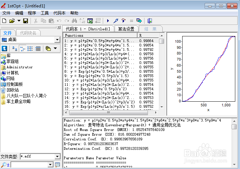The height and width of the screenshot is (169, 240).
Task: Open the 文件 menu
Action: 6,13
